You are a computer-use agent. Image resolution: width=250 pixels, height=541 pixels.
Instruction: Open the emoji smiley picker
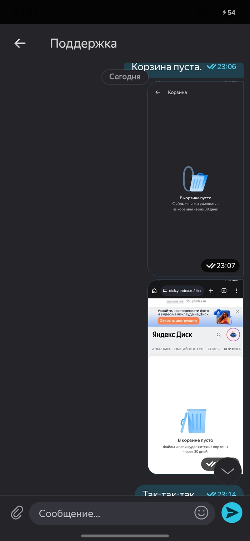[x=201, y=513]
